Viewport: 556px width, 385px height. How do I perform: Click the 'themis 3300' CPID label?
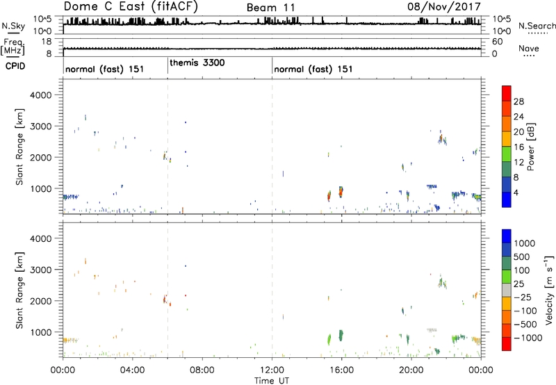pyautogui.click(x=197, y=63)
